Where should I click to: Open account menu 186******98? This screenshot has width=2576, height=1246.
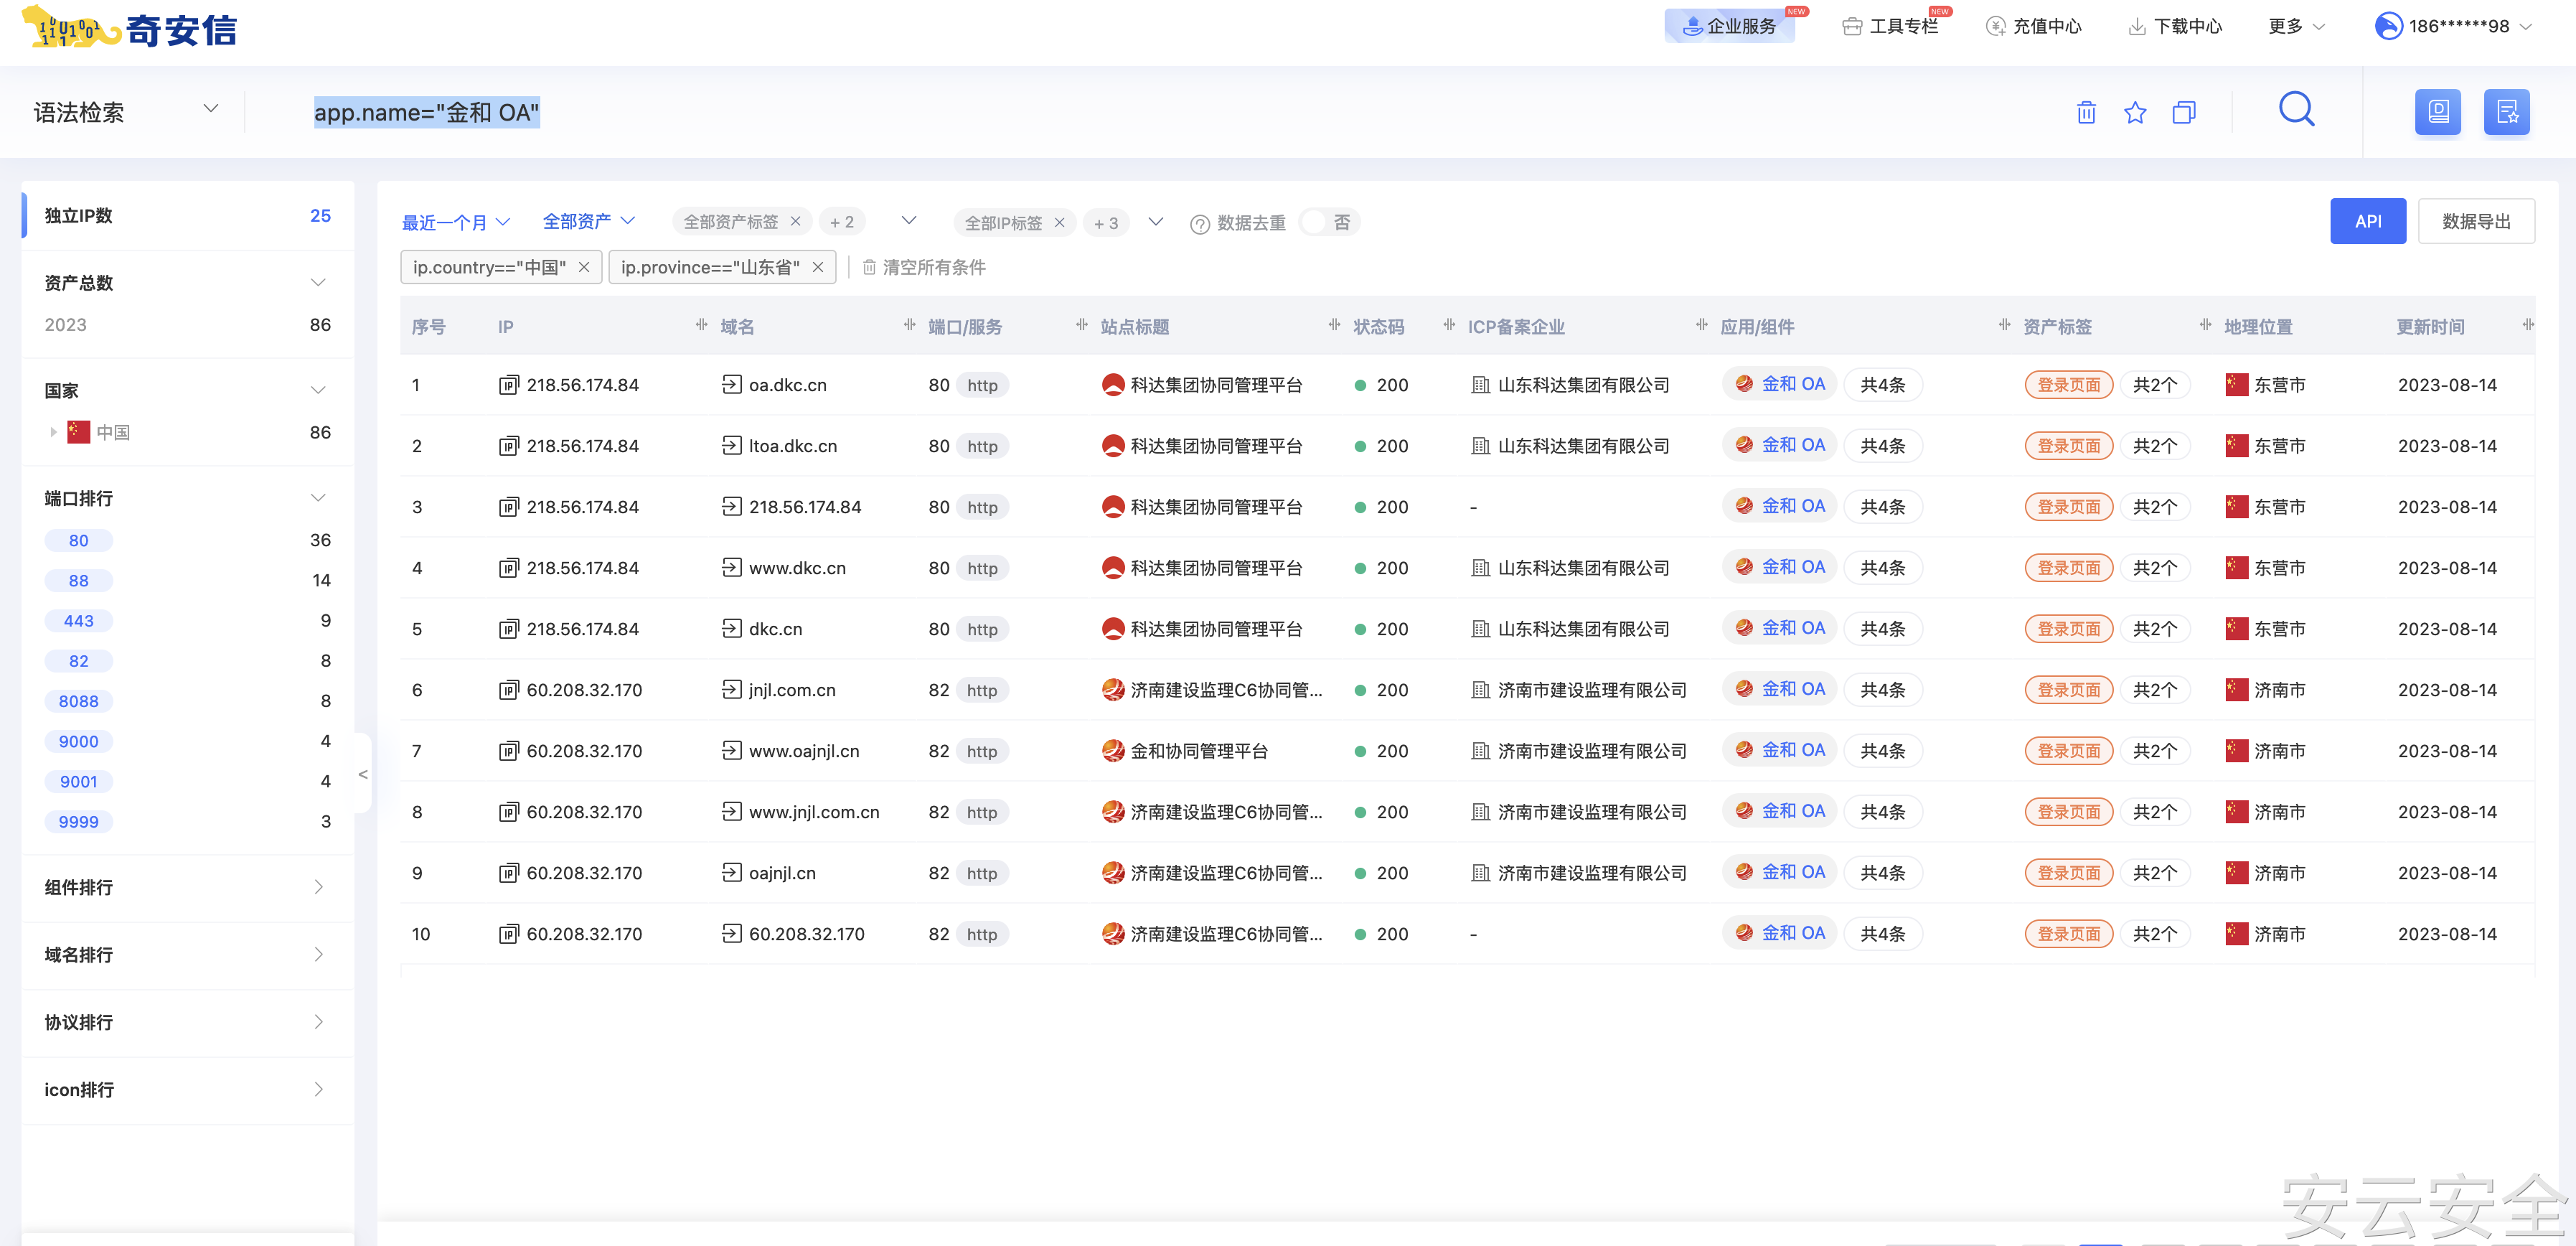(x=2453, y=26)
